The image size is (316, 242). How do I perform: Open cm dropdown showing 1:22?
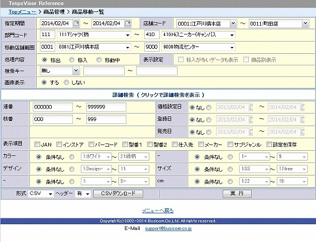pyautogui.click(x=255, y=181)
